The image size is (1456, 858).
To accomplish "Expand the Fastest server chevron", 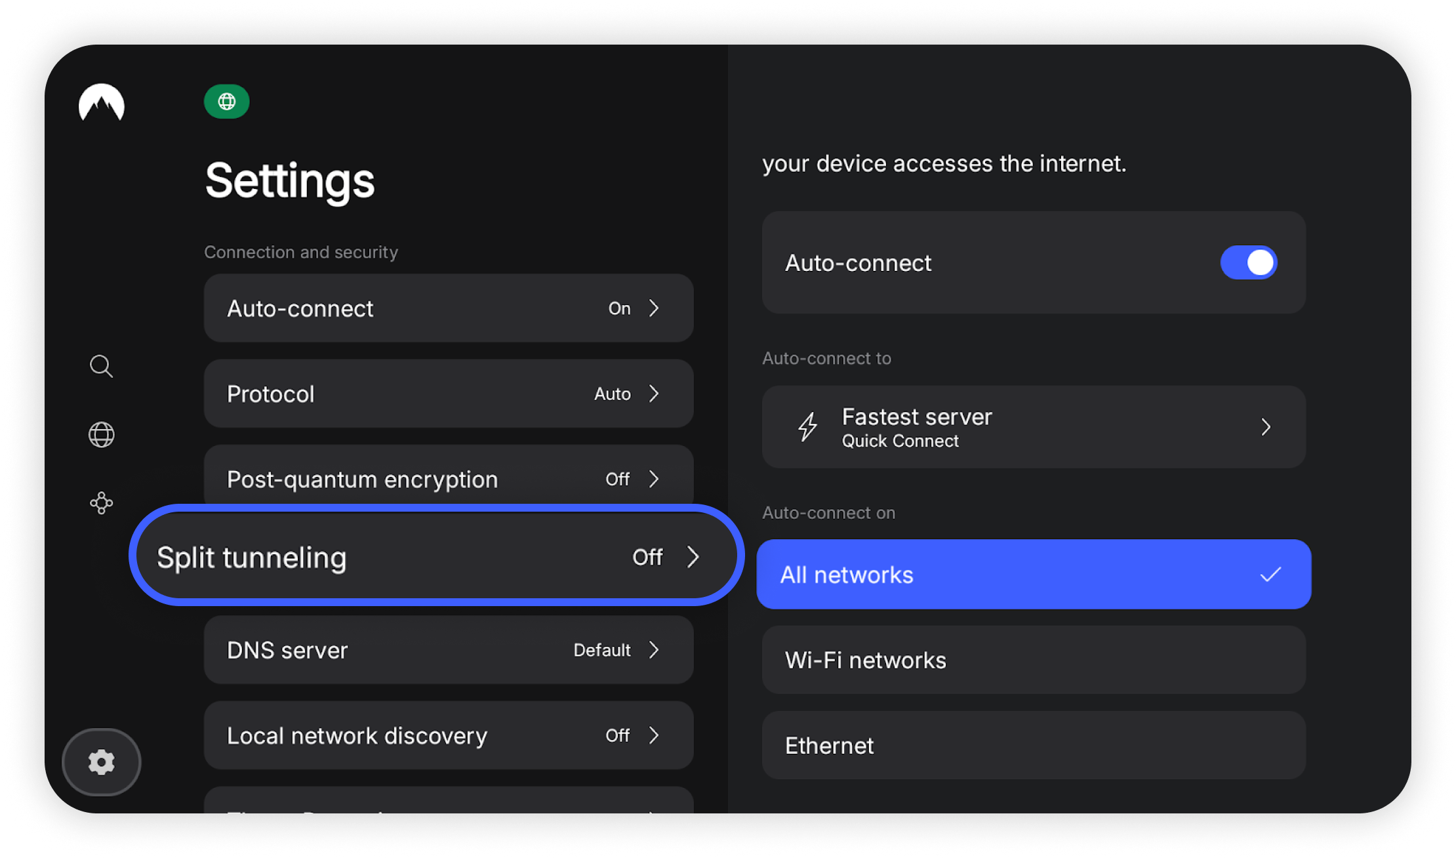I will click(1266, 427).
